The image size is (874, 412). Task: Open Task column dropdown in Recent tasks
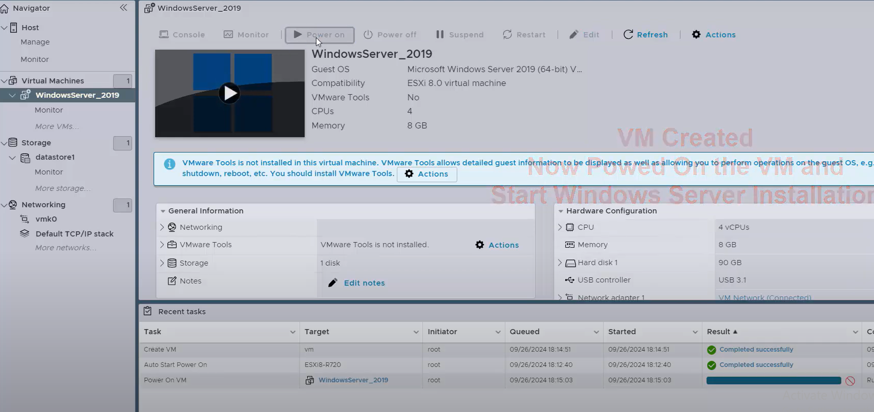(292, 332)
